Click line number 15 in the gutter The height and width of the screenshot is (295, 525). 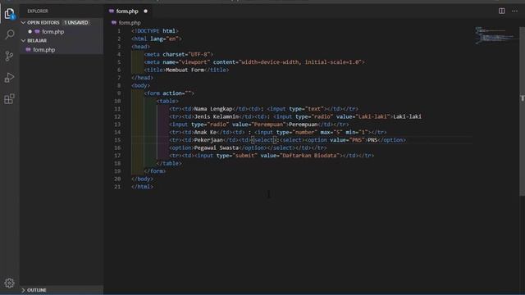117,140
